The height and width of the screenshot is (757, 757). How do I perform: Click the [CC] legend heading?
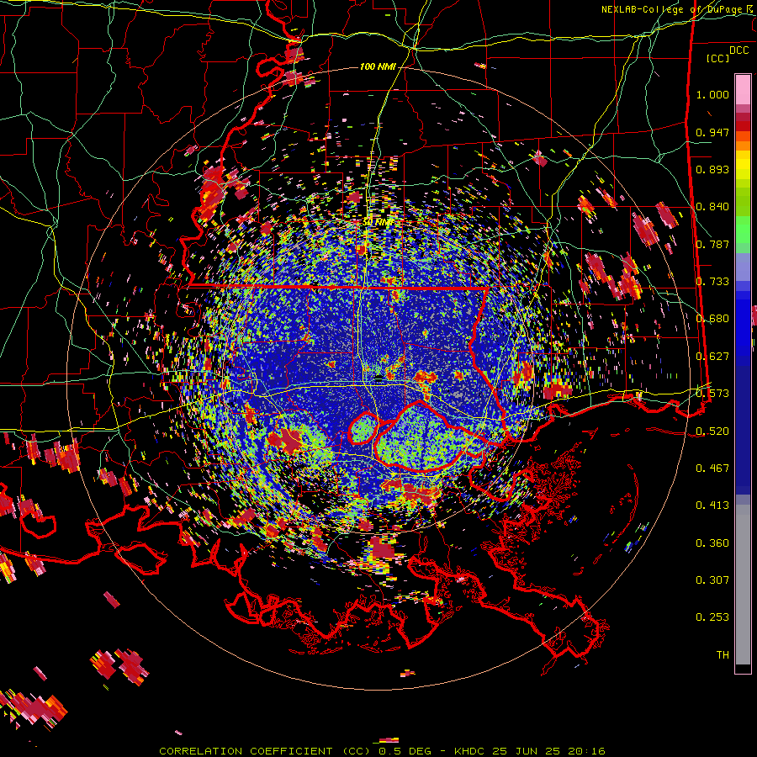717,58
